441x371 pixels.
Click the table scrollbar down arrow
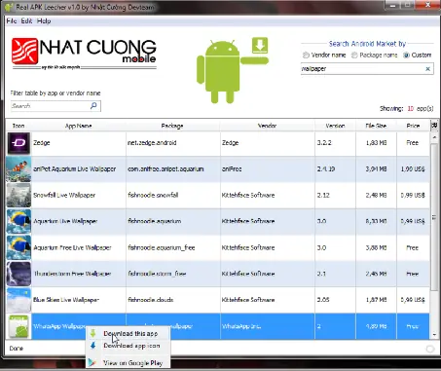click(434, 335)
